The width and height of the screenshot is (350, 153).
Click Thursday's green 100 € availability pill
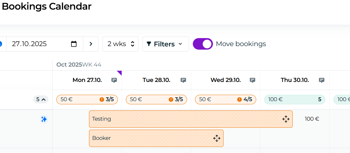295,100
